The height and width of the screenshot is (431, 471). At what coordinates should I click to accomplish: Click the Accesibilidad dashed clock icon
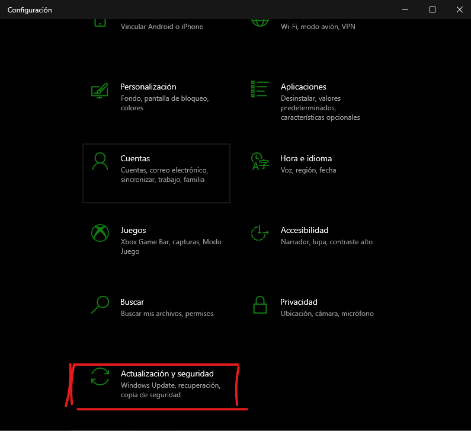pyautogui.click(x=259, y=233)
